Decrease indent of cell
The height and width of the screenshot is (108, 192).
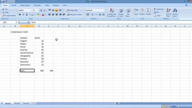click(60, 15)
